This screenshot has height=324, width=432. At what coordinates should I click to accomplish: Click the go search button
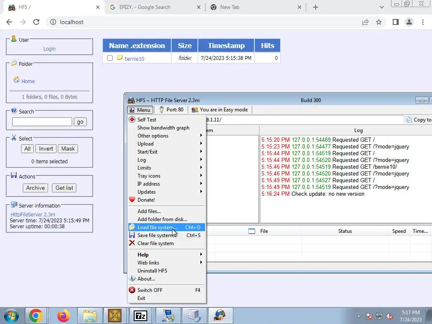pyautogui.click(x=80, y=122)
